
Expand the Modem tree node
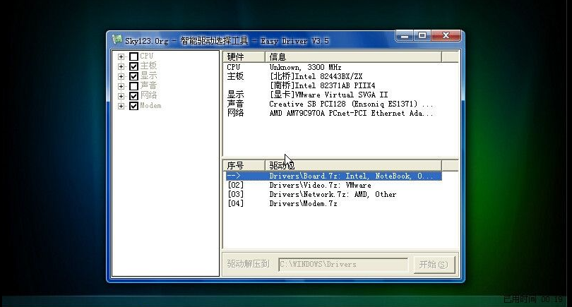tap(121, 106)
